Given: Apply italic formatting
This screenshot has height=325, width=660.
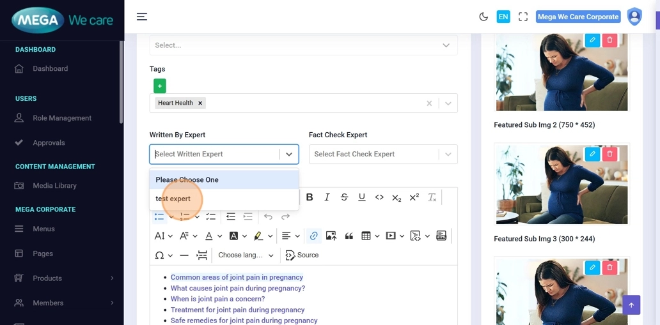Looking at the screenshot, I should (x=327, y=197).
